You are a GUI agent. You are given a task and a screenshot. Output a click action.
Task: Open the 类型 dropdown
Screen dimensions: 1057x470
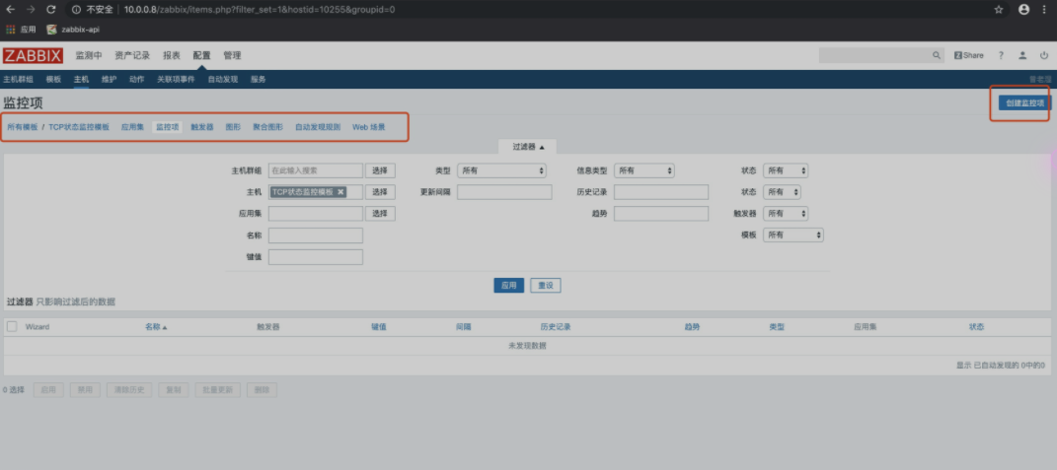tap(501, 170)
